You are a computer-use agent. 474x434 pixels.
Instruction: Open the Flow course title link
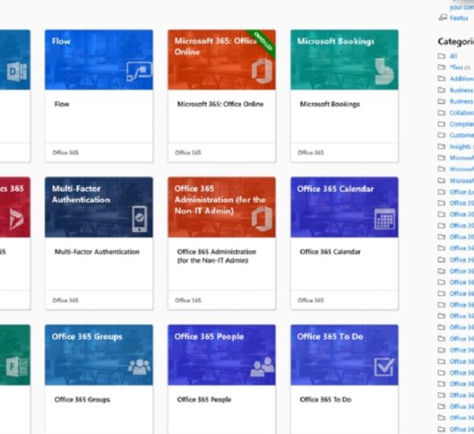62,104
